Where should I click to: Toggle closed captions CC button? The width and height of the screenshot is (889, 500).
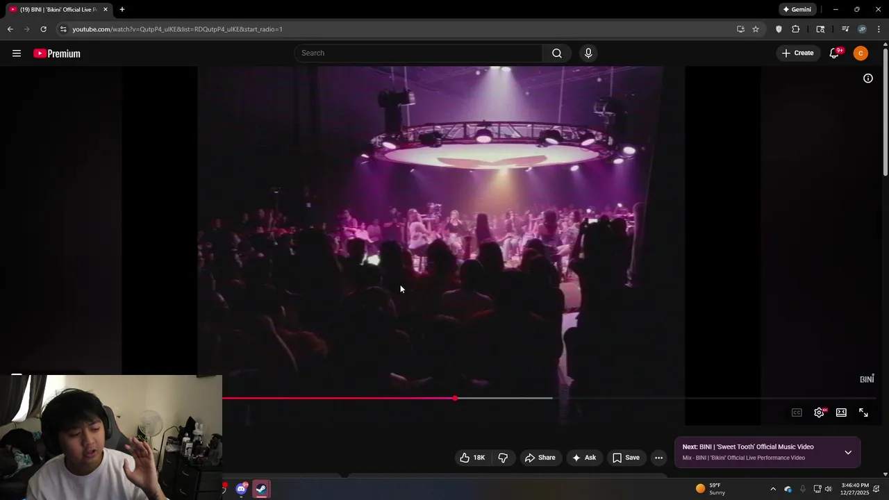tap(797, 412)
